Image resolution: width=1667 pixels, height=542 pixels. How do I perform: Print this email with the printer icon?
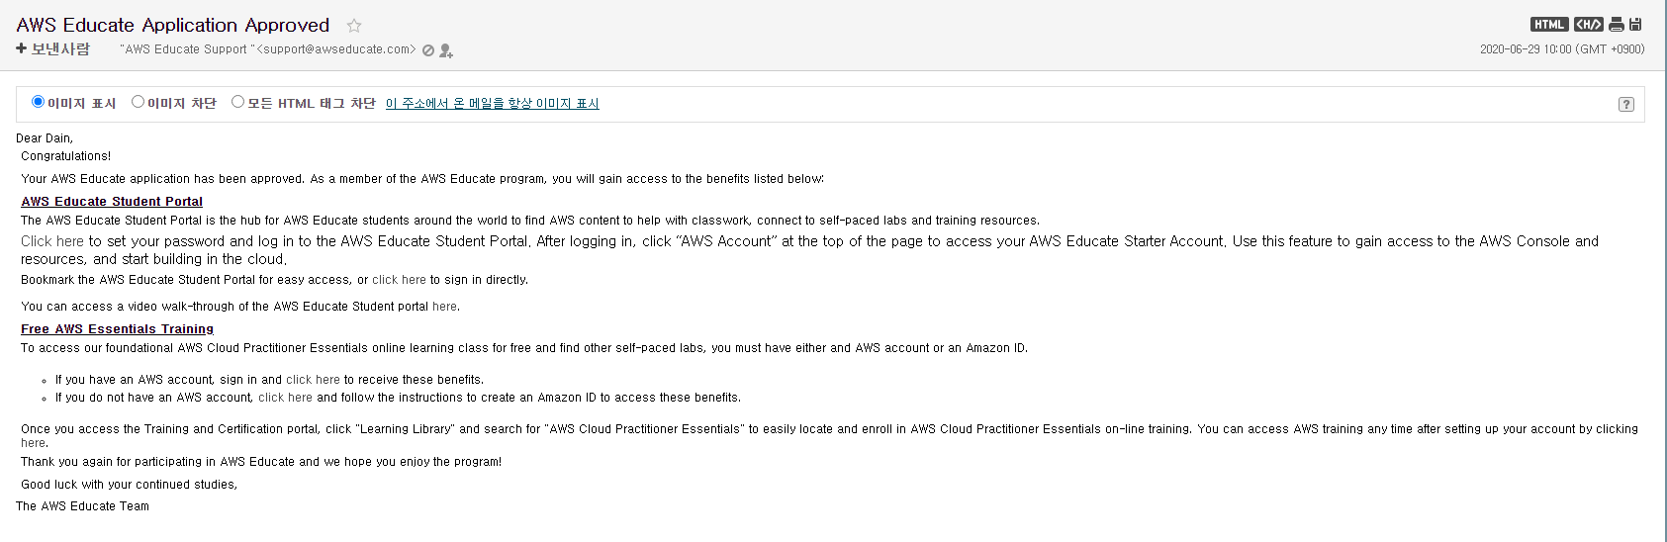pos(1617,25)
